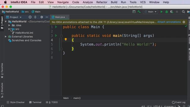The image size is (190, 107).
Task: Click fold end marker at line 6
Action: (x=61, y=49)
